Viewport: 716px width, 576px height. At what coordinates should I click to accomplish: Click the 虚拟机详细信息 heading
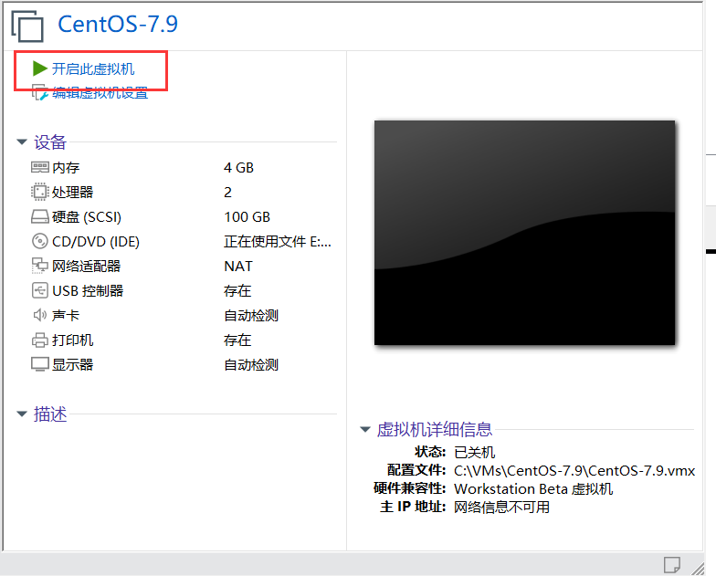point(435,429)
